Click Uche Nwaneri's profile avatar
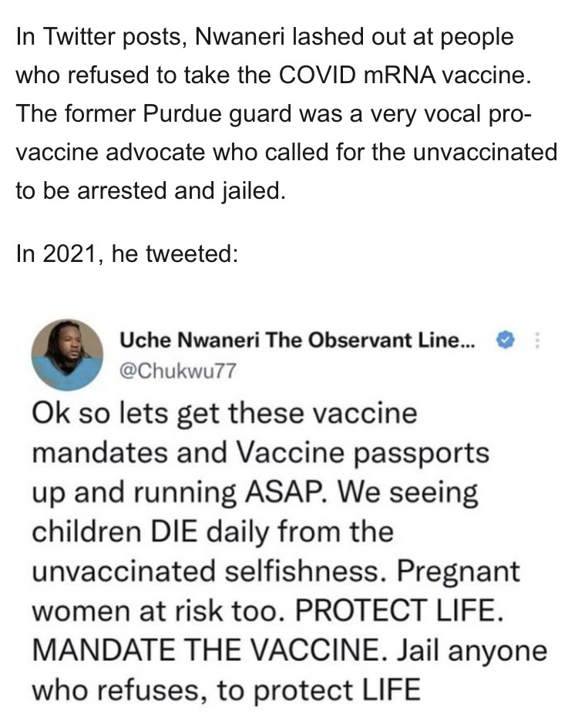This screenshot has width=568, height=715. click(x=67, y=356)
